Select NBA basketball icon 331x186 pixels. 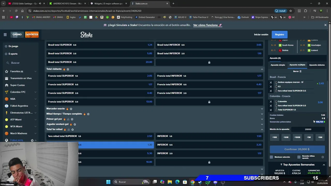(x=6, y=99)
